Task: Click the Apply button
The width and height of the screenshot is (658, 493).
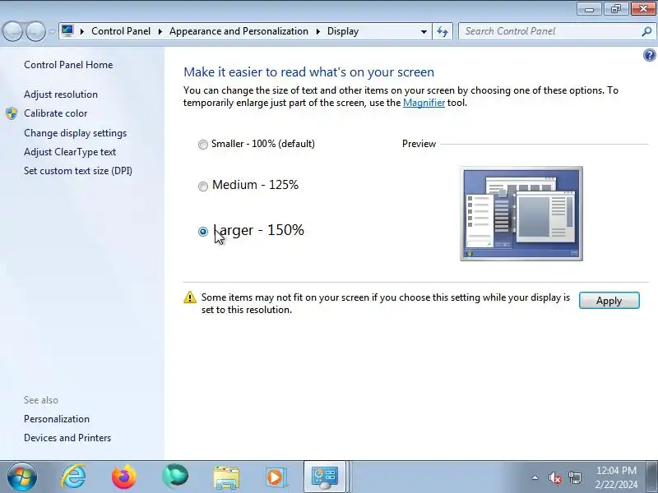Action: tap(609, 301)
